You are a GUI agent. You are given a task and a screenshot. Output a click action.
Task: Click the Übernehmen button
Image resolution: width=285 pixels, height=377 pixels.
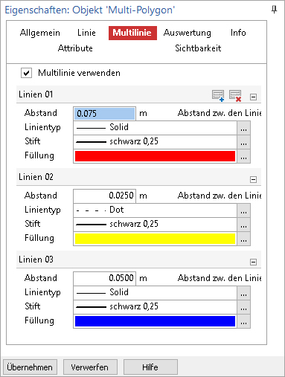(x=30, y=367)
